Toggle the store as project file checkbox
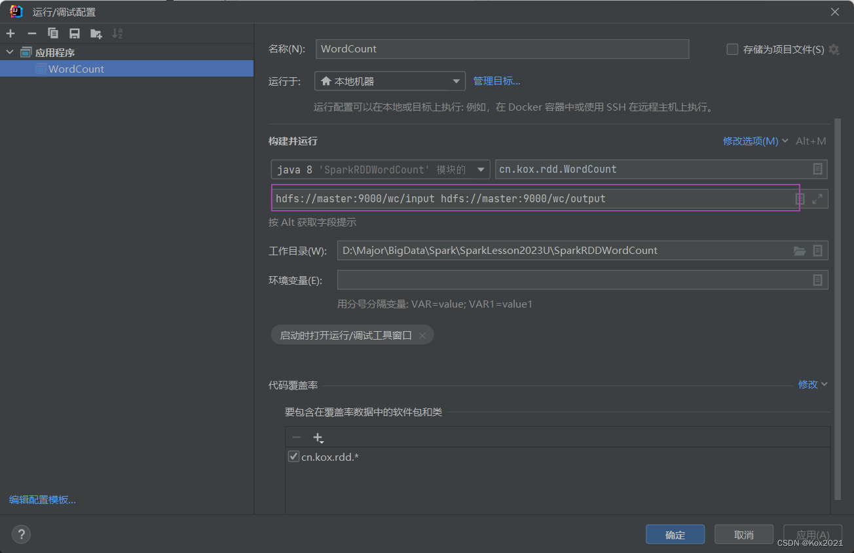The width and height of the screenshot is (854, 553). click(x=732, y=49)
